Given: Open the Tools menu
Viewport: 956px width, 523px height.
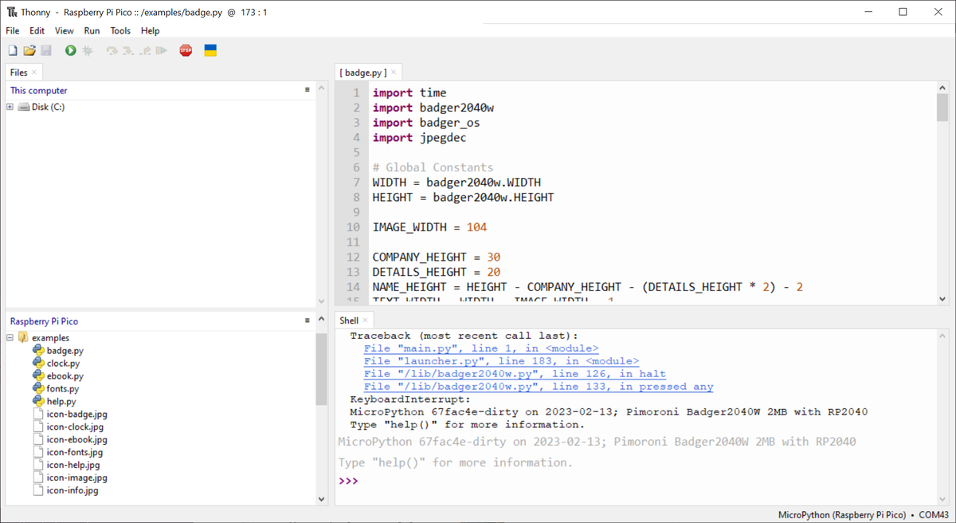Looking at the screenshot, I should (x=120, y=30).
